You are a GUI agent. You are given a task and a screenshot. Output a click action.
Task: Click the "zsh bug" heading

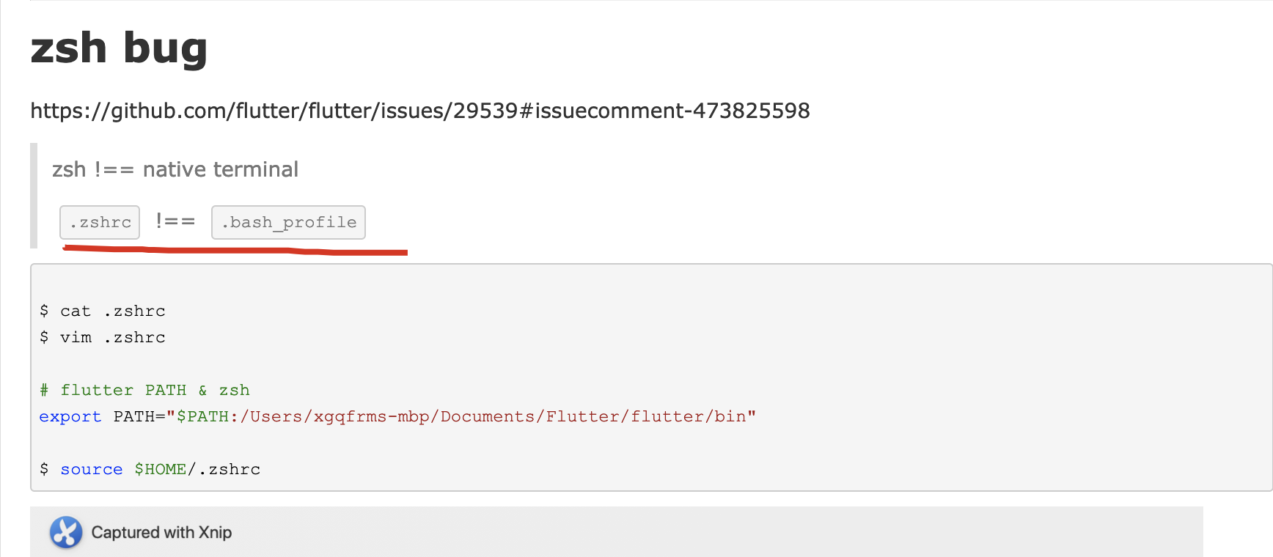(119, 48)
